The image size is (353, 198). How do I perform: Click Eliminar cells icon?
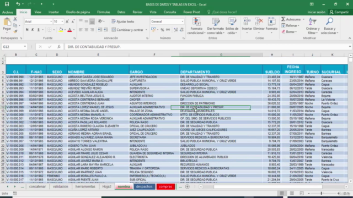pos(259,22)
